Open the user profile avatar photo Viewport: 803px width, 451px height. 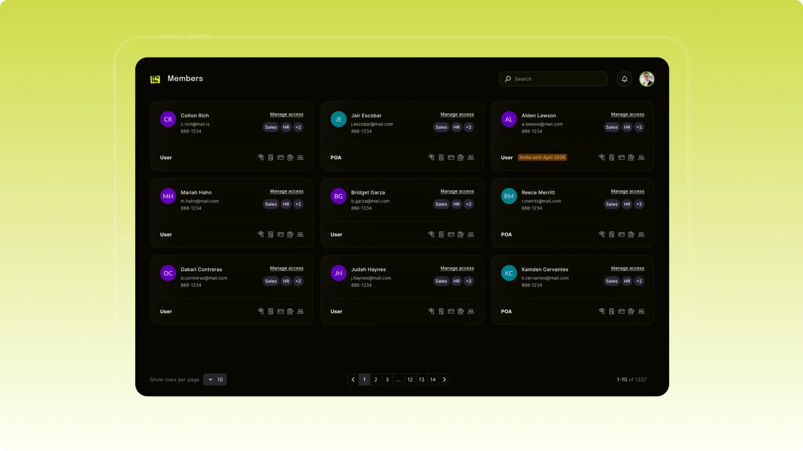coord(646,79)
